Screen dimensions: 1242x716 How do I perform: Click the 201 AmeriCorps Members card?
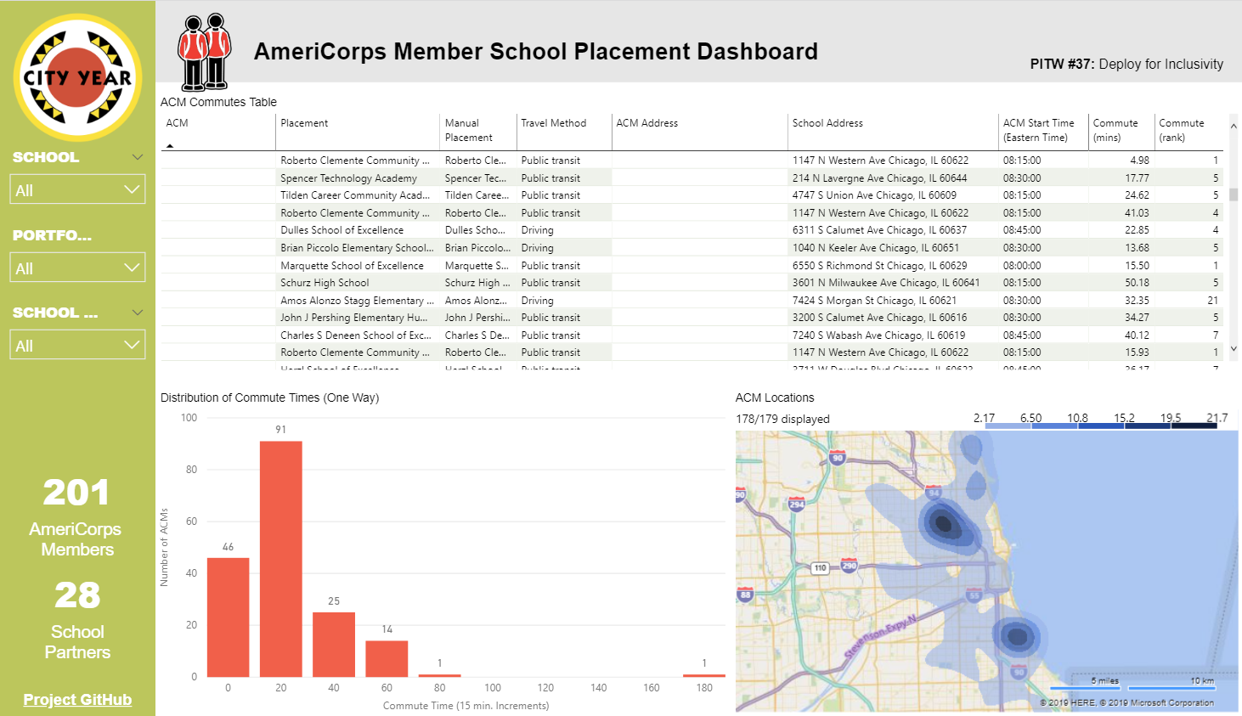pos(76,516)
